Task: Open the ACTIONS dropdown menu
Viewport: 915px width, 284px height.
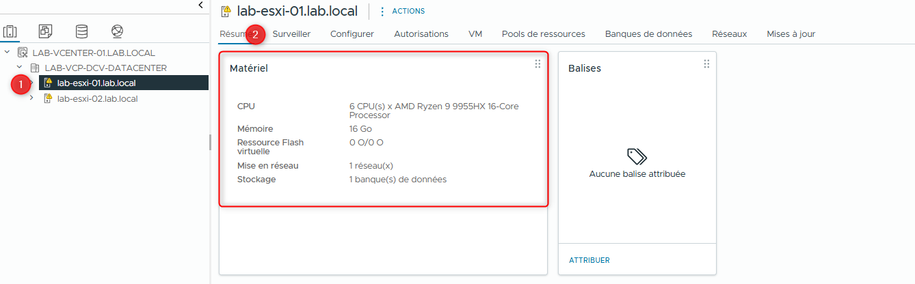Action: point(402,11)
